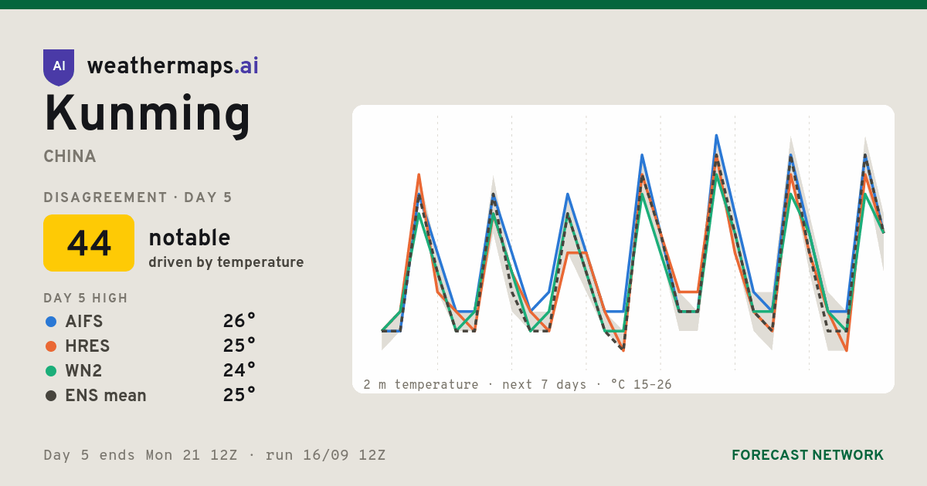Screen dimensions: 927x486
Task: Click the AI shield logo icon
Action: click(59, 67)
